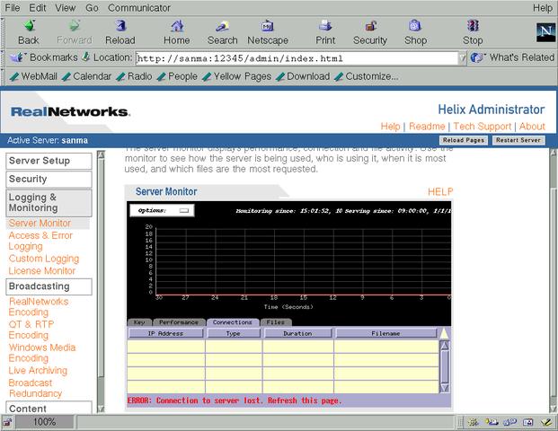Click the page proxy icon beside Location
This screenshot has width=558, height=431.
click(85, 57)
